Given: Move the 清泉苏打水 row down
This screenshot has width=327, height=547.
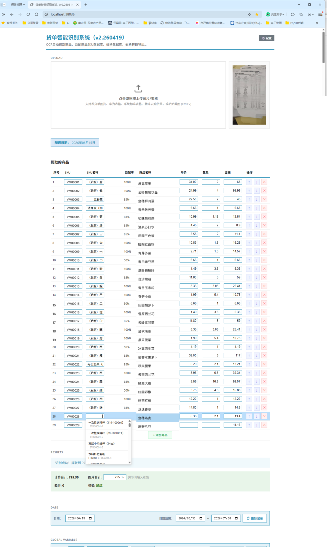Looking at the screenshot, I should click(x=257, y=225).
